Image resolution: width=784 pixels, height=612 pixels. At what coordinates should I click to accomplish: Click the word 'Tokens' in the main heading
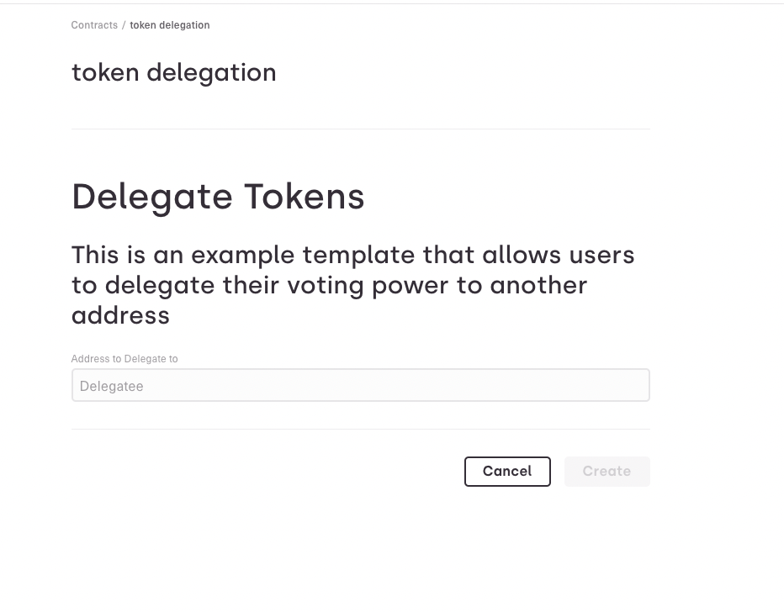(x=304, y=197)
